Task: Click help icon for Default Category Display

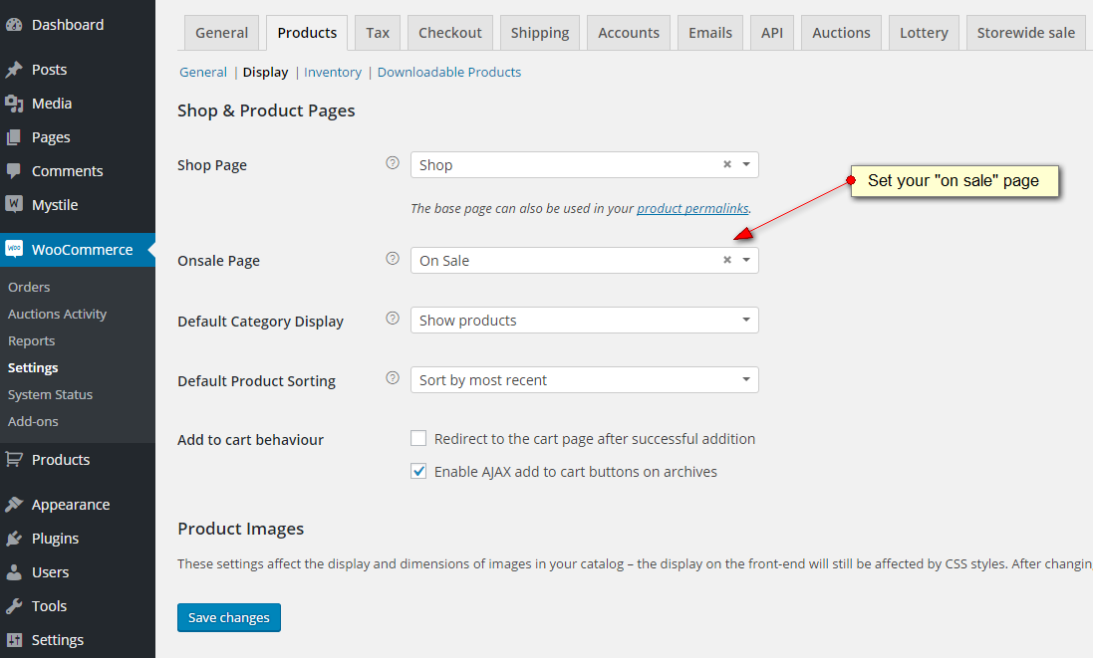Action: coord(393,320)
